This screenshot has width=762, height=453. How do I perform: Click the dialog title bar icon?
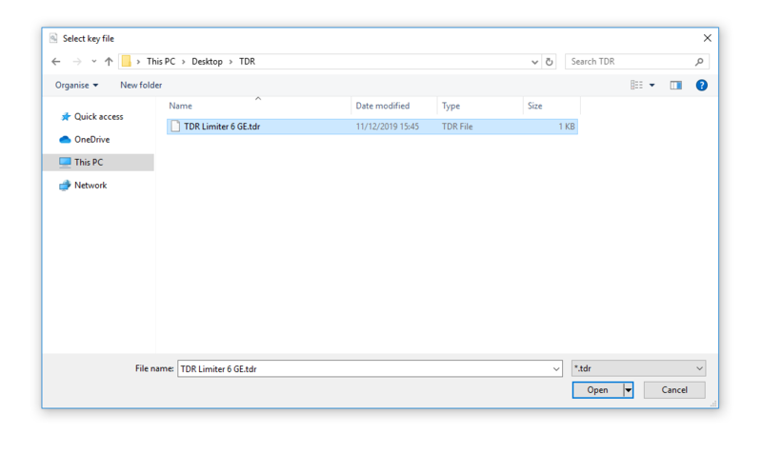pos(53,38)
